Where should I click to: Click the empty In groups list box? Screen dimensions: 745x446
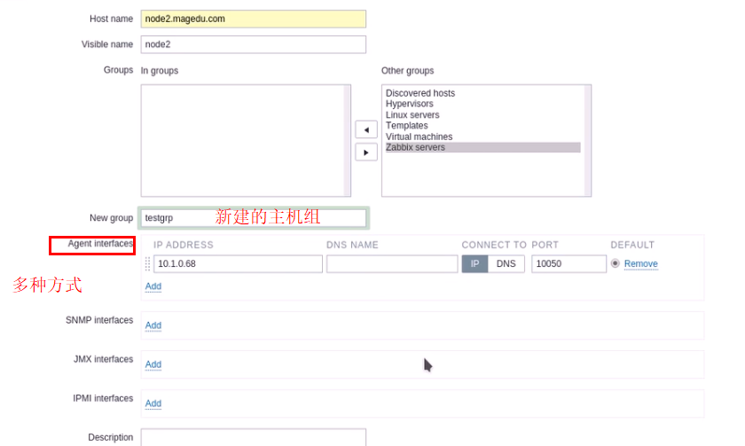pos(246,141)
